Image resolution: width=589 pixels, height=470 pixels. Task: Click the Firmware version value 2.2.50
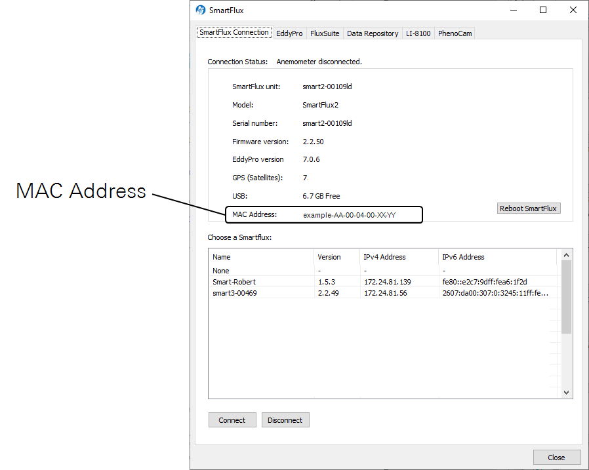point(314,142)
